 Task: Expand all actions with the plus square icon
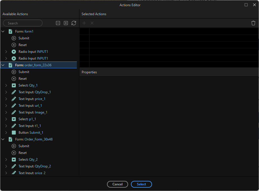pyautogui.click(x=66, y=23)
